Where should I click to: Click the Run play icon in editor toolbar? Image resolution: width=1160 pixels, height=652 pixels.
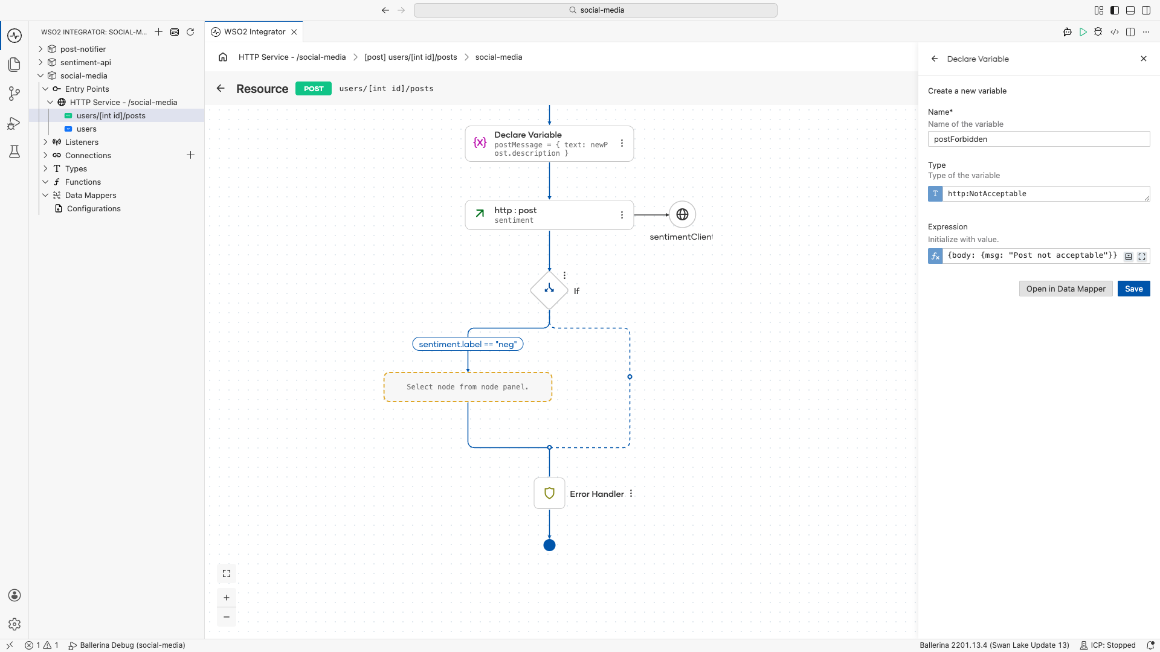tap(1083, 32)
